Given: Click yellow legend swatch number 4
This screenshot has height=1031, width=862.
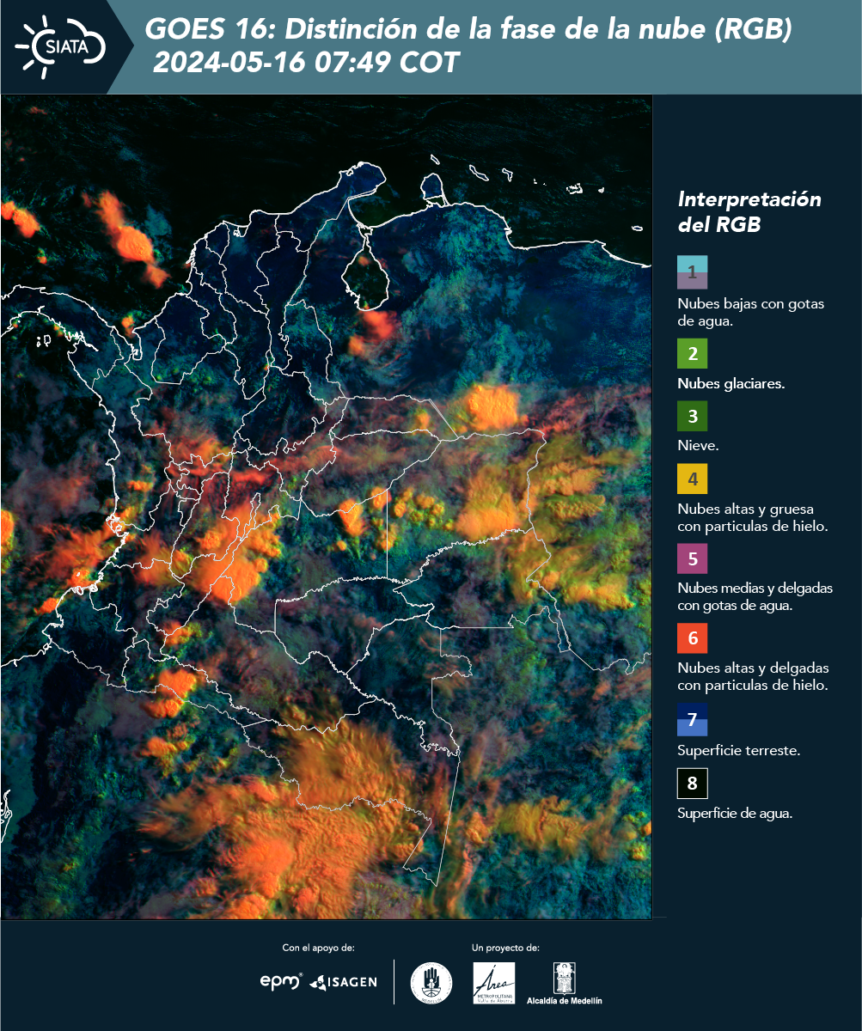Looking at the screenshot, I should pos(693,479).
